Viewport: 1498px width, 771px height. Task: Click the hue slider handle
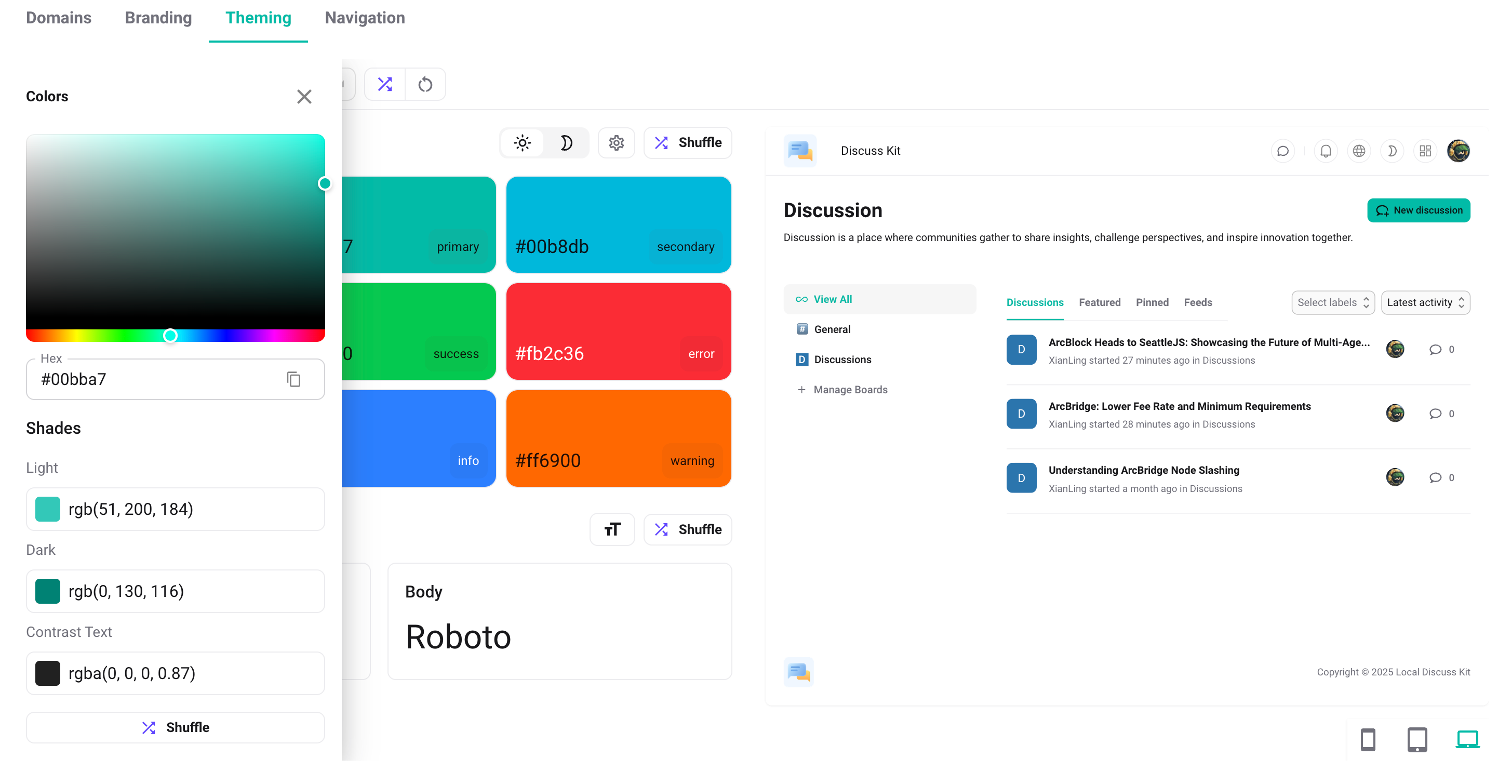pyautogui.click(x=170, y=336)
